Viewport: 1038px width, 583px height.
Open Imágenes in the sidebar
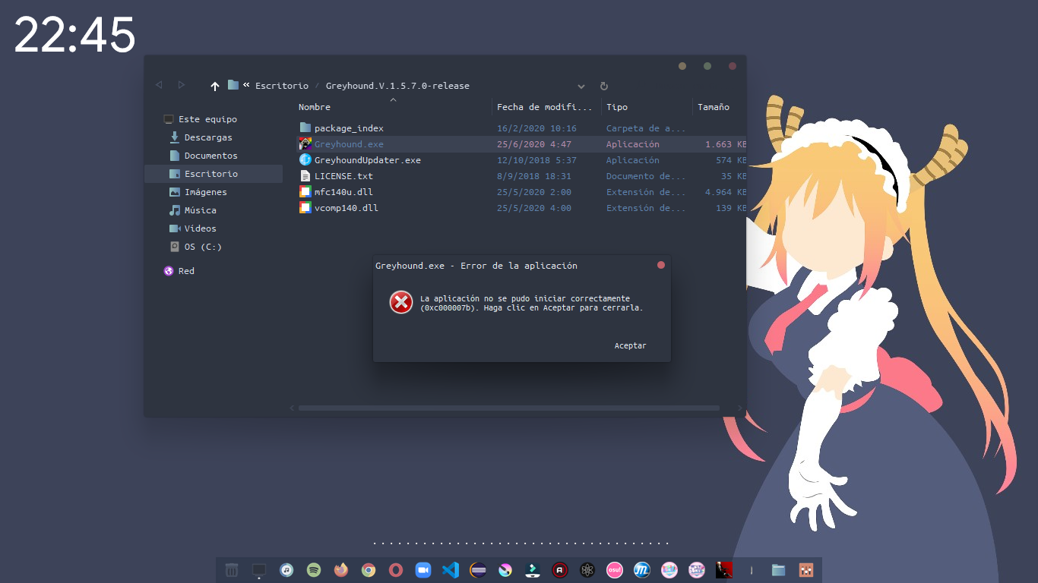[x=206, y=192]
